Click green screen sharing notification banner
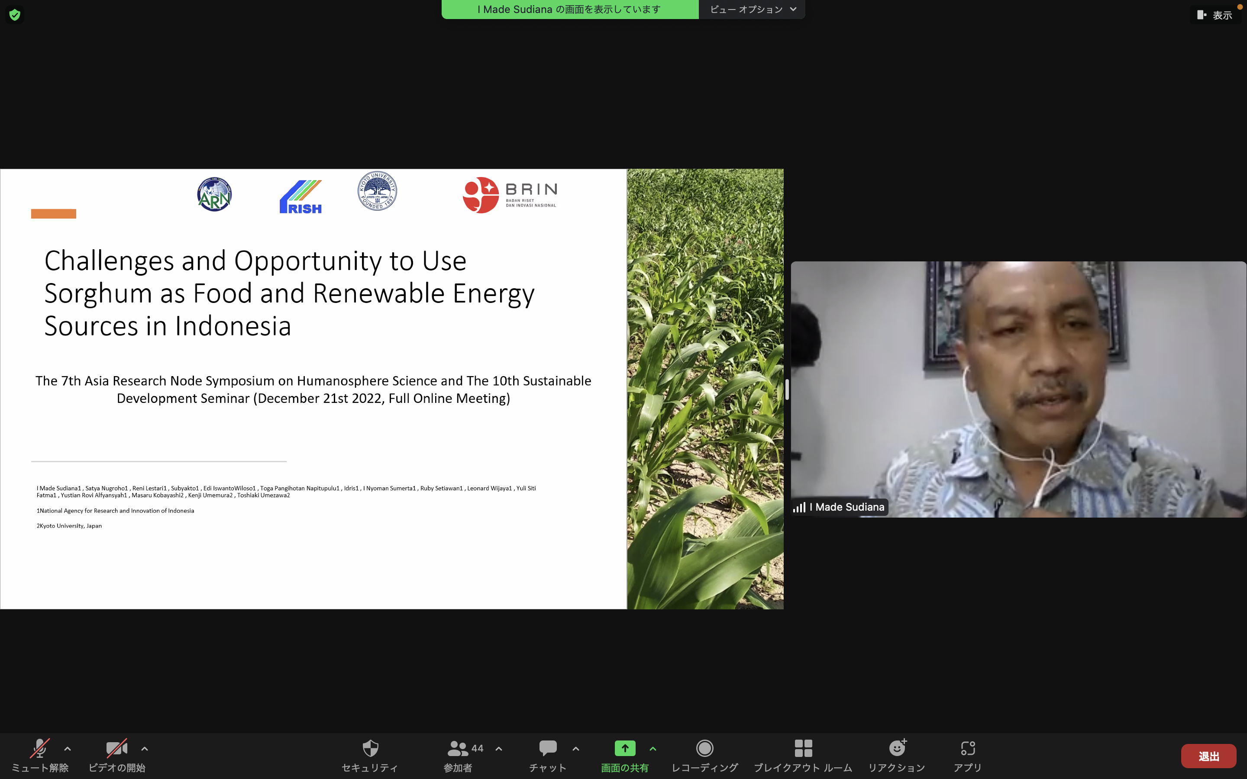Viewport: 1247px width, 779px height. (570, 9)
